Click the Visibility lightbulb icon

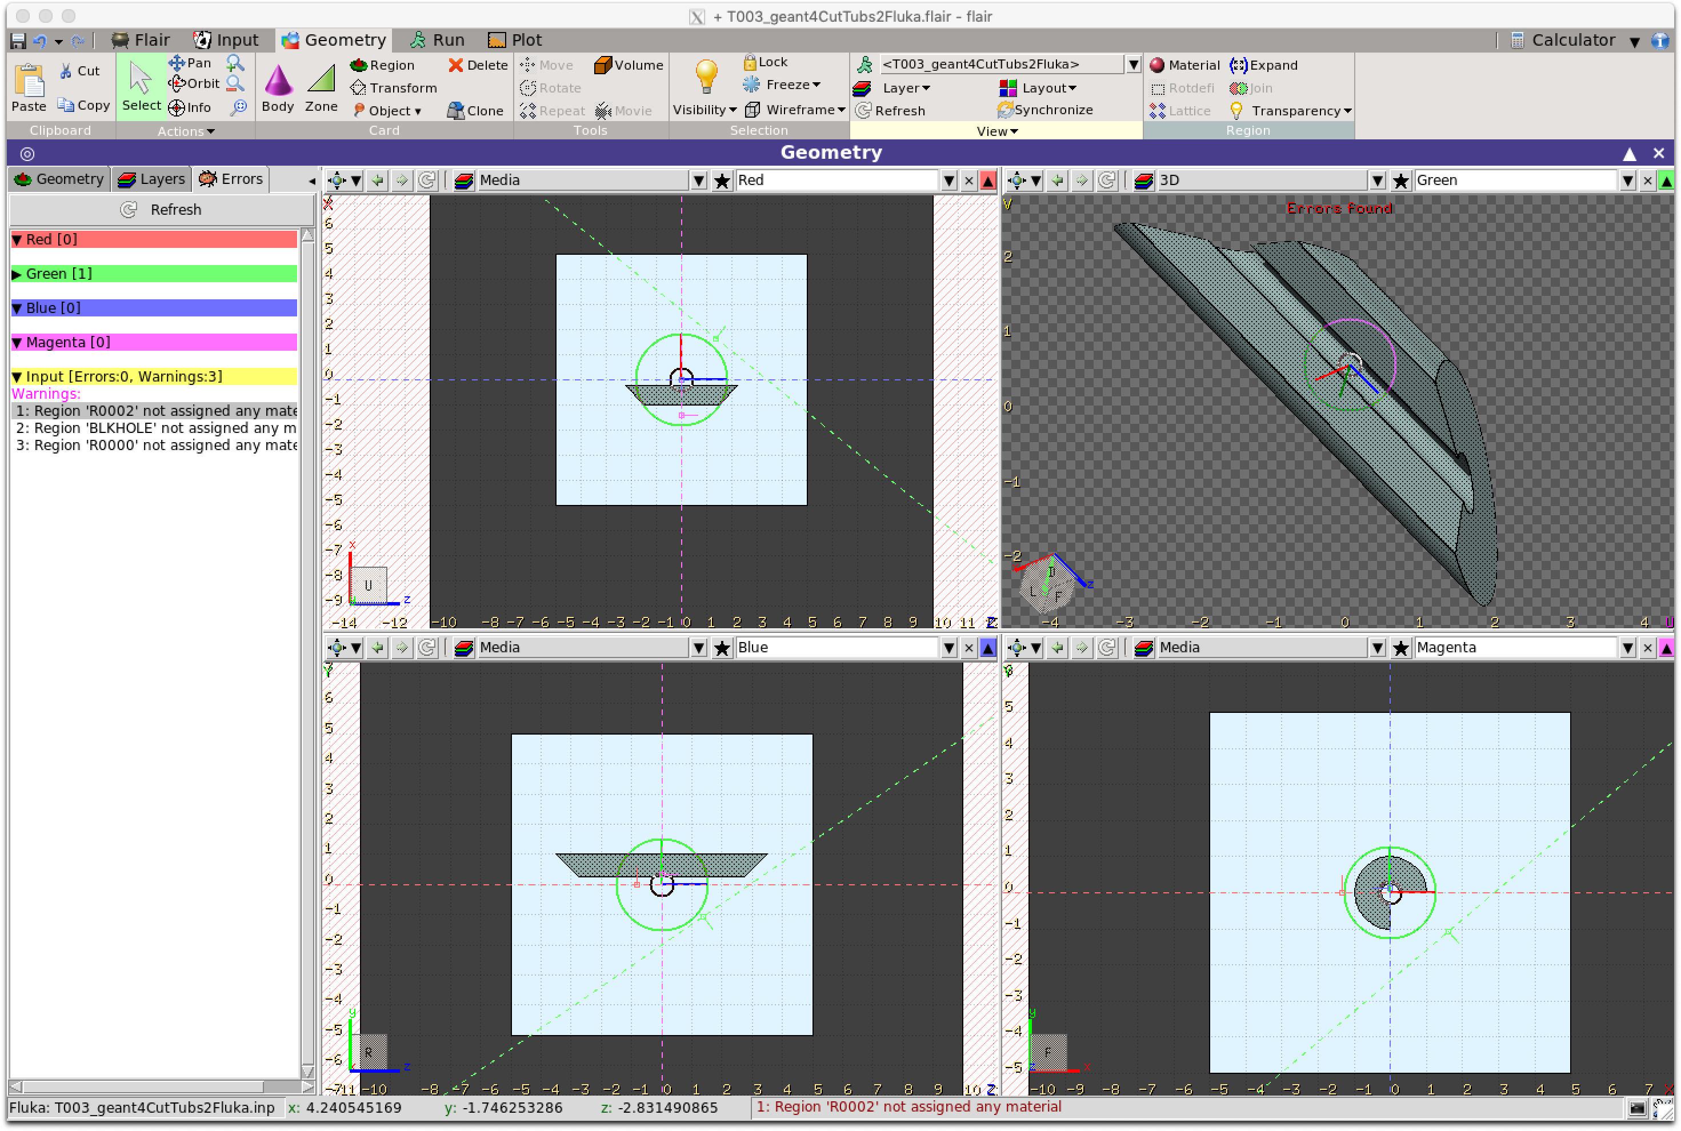pyautogui.click(x=706, y=77)
